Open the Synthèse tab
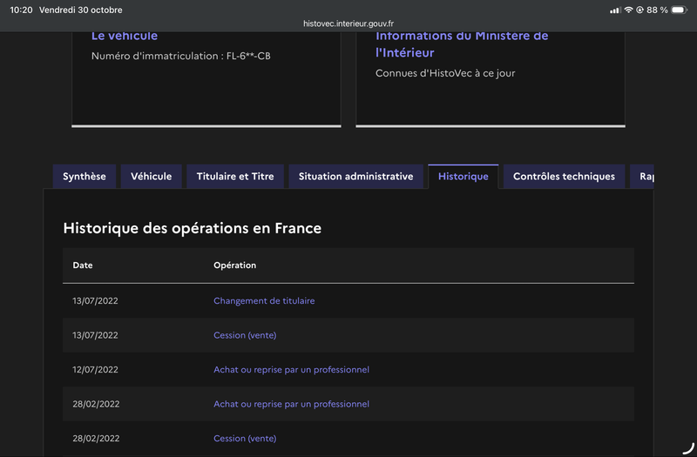 click(85, 177)
